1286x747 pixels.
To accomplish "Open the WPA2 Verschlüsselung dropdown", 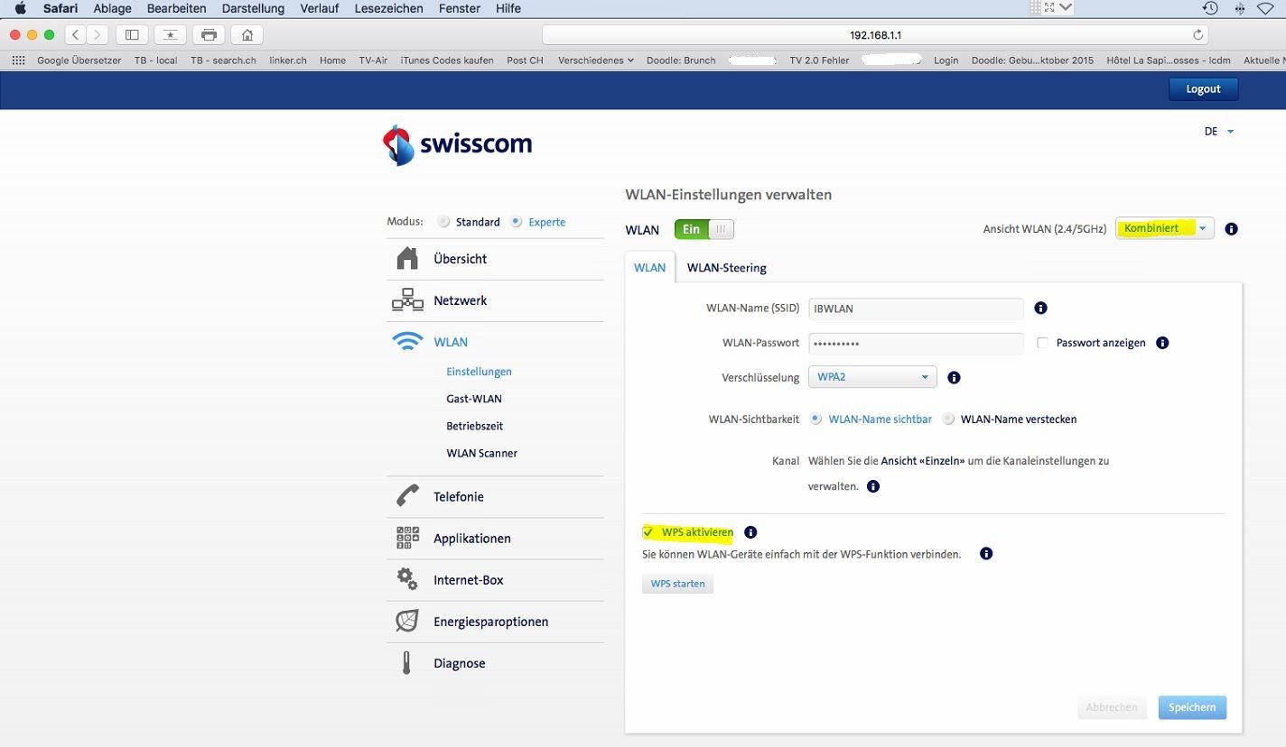I will [x=873, y=377].
